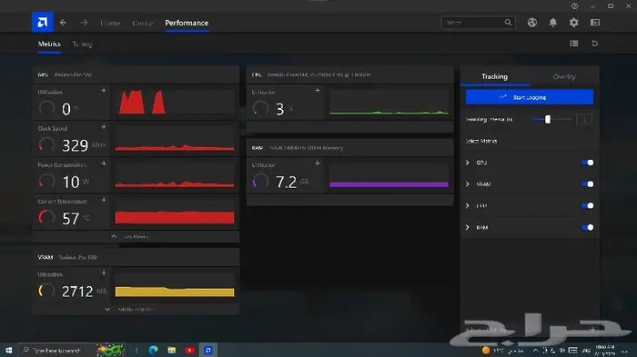Open the settings gear icon
Image resolution: width=637 pixels, height=357 pixels.
[x=573, y=23]
